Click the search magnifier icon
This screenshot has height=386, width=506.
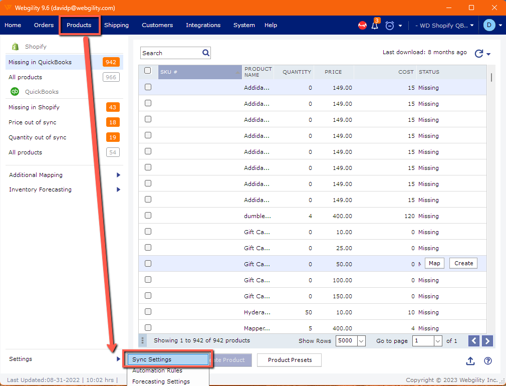point(206,53)
